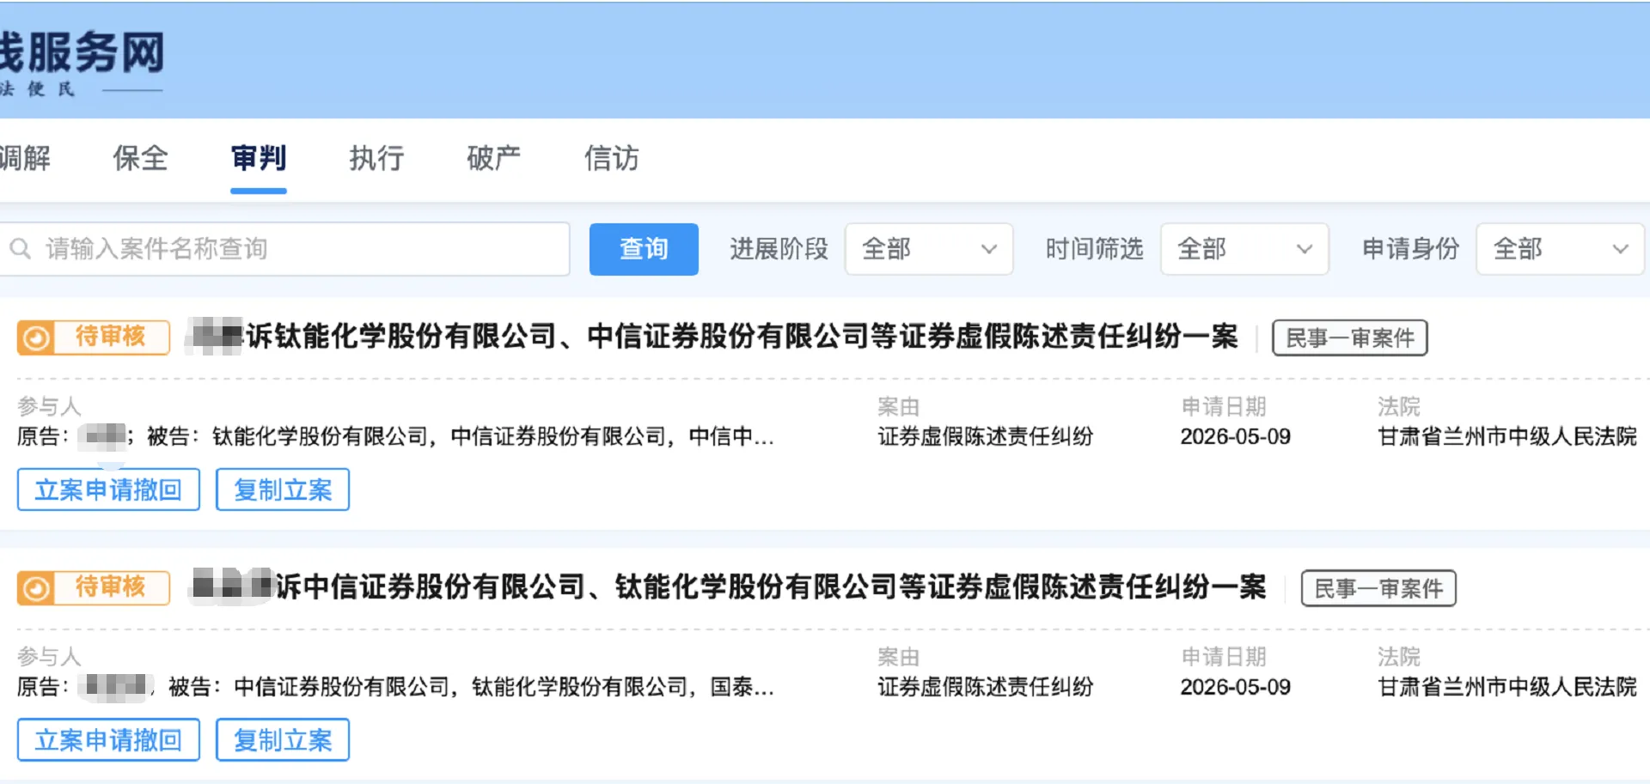Click the 民事一审案件 tag on the first case

(1350, 337)
